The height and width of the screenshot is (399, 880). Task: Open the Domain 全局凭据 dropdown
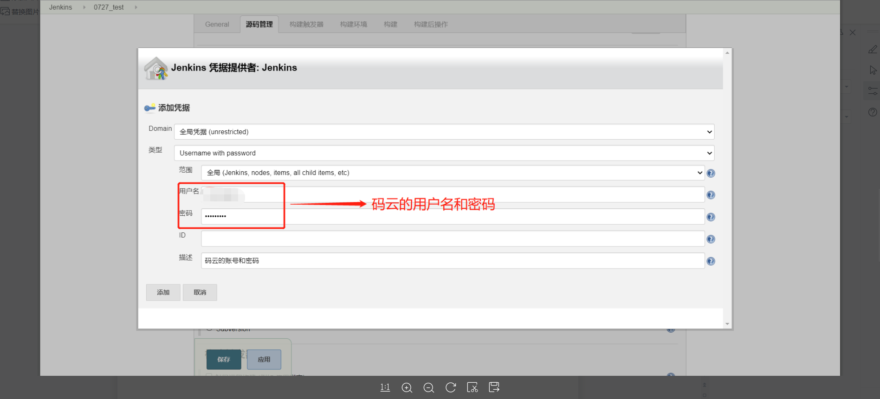[x=444, y=132]
